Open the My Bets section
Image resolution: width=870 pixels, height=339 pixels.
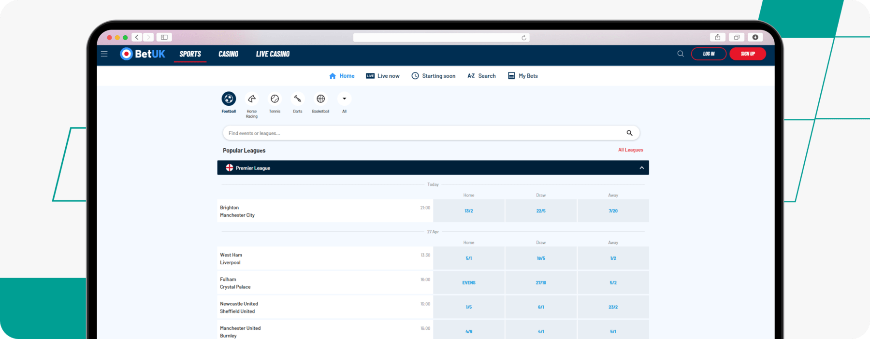523,76
